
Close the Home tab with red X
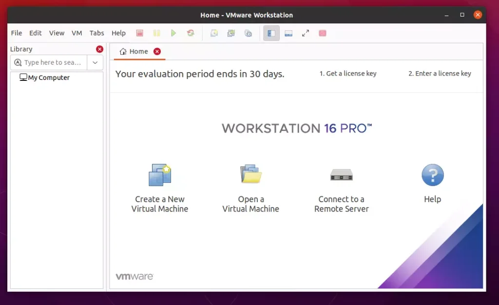point(157,52)
